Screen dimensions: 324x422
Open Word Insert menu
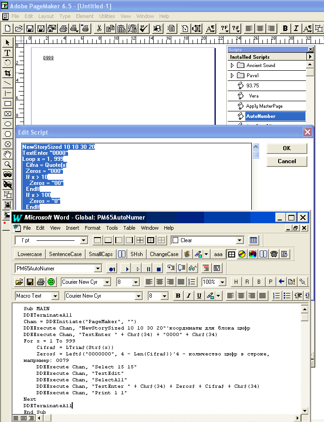click(73, 228)
